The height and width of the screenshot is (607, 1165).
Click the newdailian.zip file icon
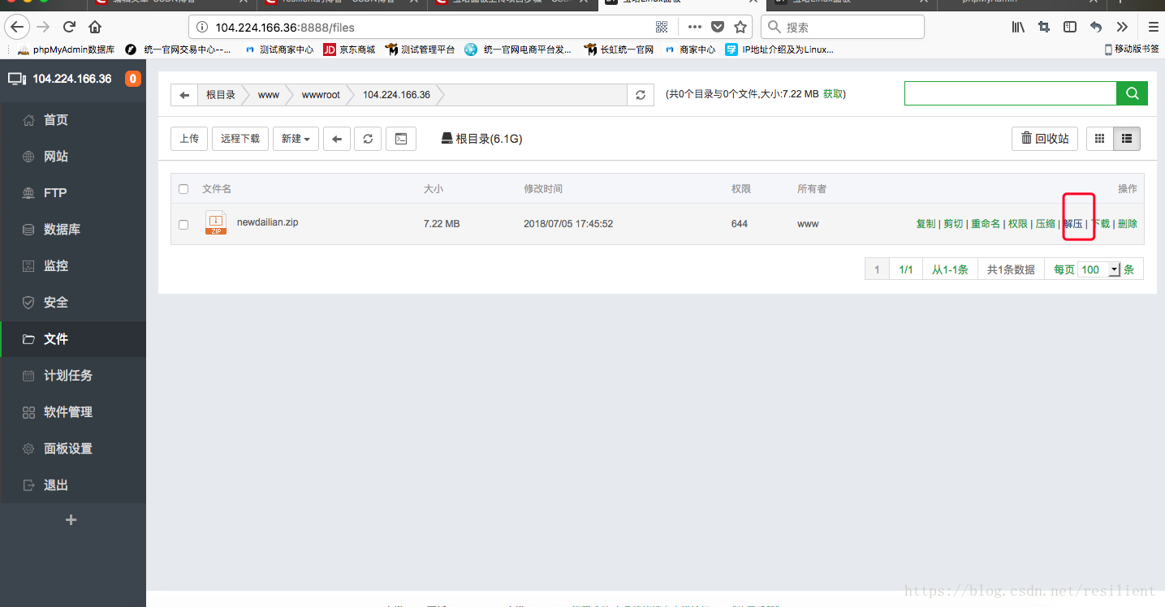point(216,223)
